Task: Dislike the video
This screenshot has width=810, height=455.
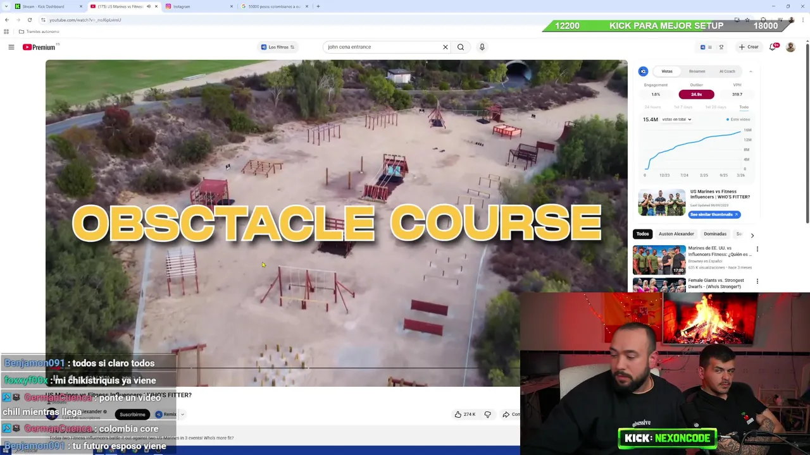Action: click(x=487, y=415)
